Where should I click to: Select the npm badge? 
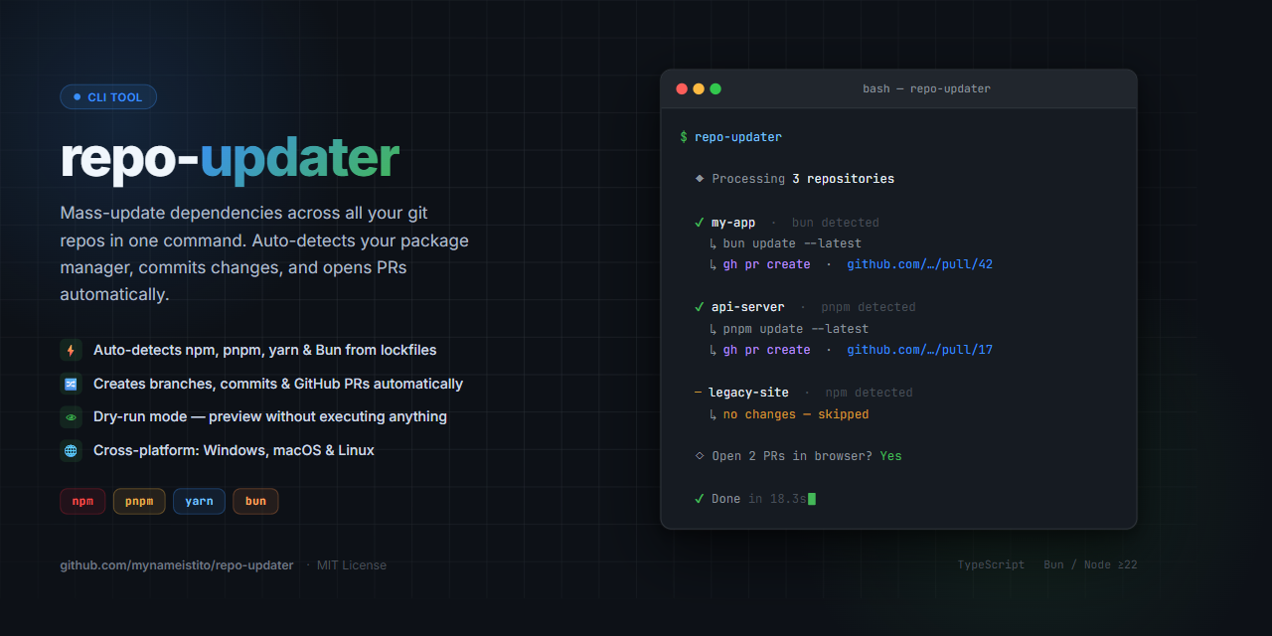point(82,501)
